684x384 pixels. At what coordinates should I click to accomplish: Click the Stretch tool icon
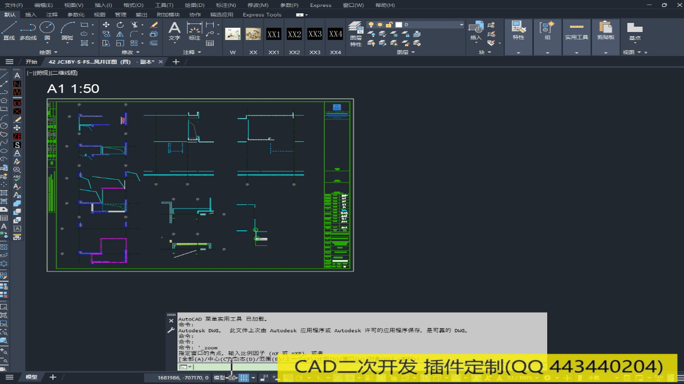coord(106,43)
